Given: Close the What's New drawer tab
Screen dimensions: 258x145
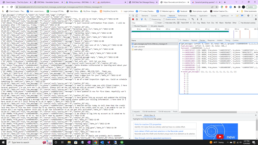Looking at the screenshot, I should click(154, 115).
